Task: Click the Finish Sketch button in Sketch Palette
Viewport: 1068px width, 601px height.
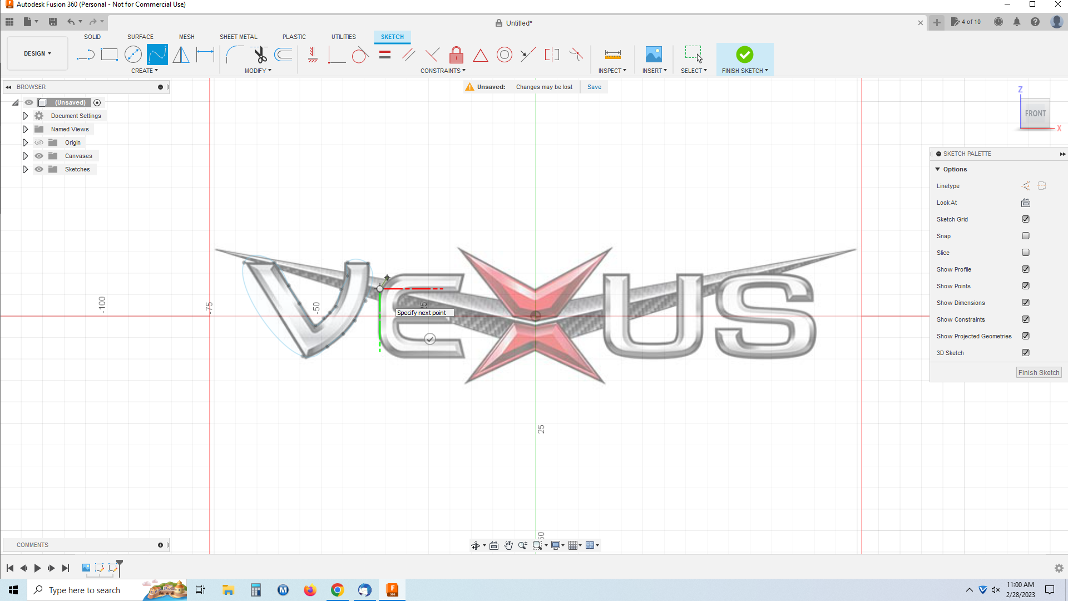Action: 1038,372
